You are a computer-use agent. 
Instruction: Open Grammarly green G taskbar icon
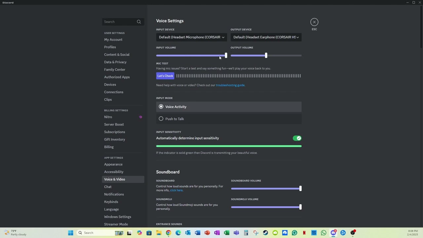point(294,233)
